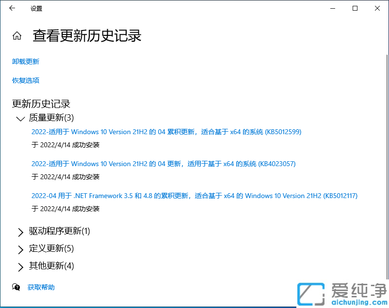Viewport: 389px width, 308px height.
Task: Click the maximize button in title bar
Action: point(355,8)
